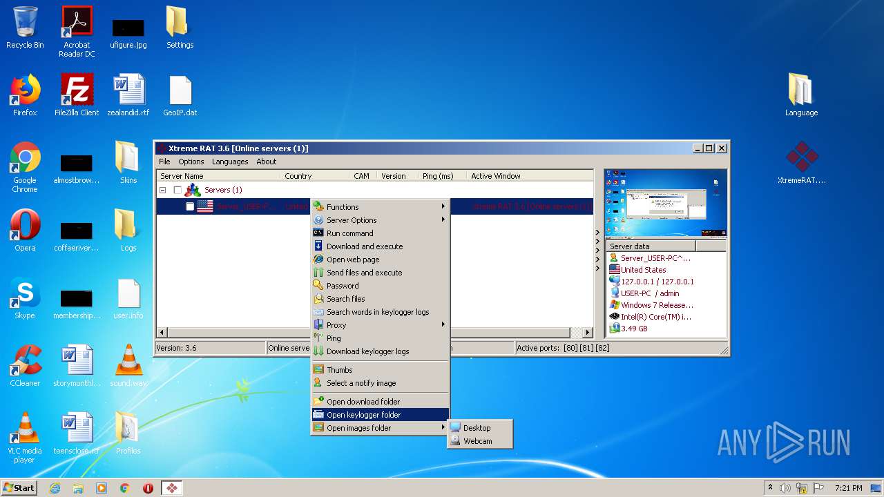Click the Servers group people icon
This screenshot has width=884, height=497.
[x=193, y=190]
